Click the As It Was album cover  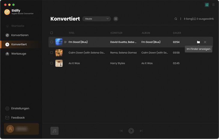pyautogui.click(x=59, y=63)
